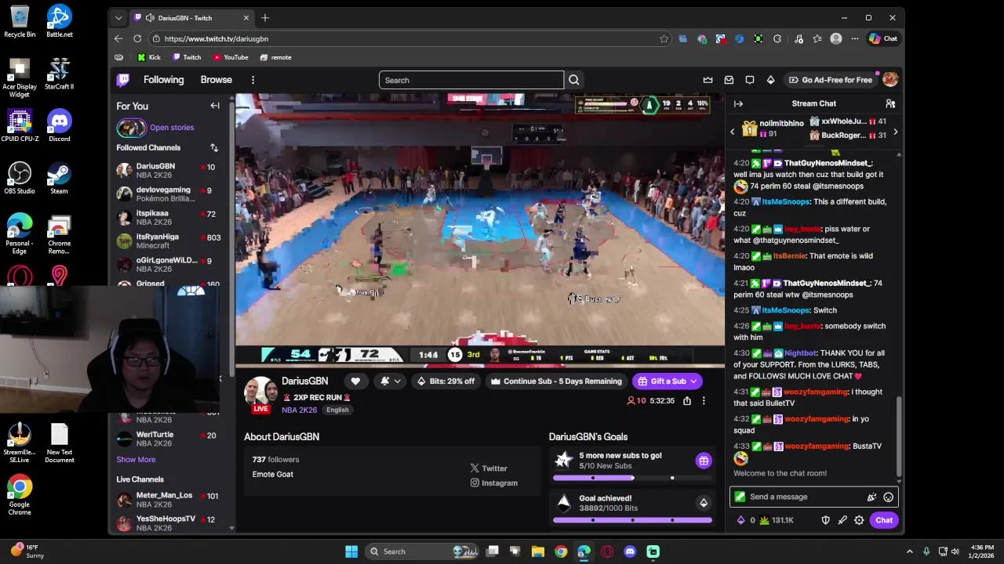Viewport: 1004px width, 564px height.
Task: Click the Bits icon on the achieved goal
Action: 704,503
